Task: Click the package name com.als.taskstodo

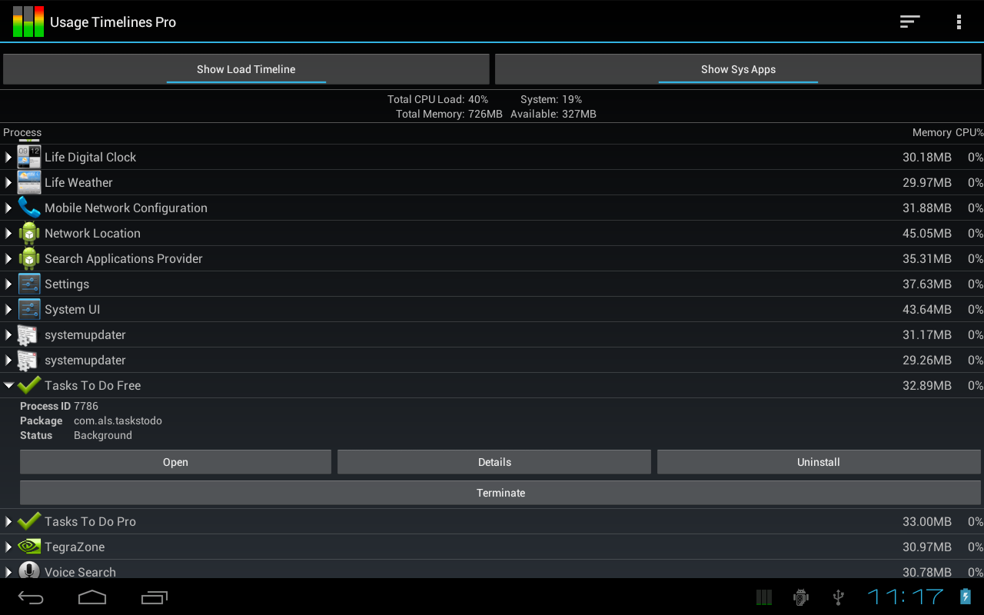Action: 118,421
